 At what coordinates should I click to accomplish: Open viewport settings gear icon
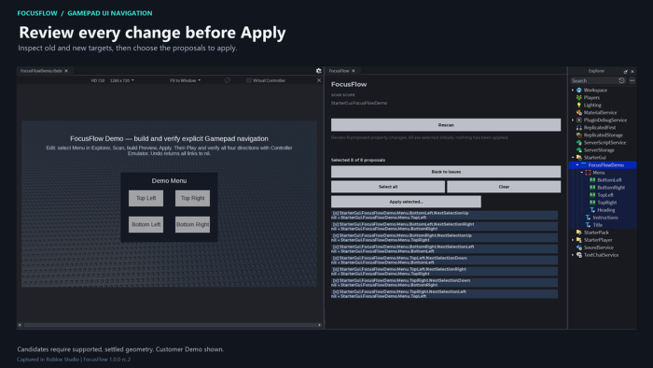point(319,71)
